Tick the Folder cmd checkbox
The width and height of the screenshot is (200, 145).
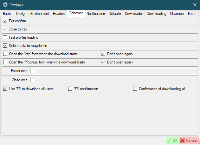(32, 71)
